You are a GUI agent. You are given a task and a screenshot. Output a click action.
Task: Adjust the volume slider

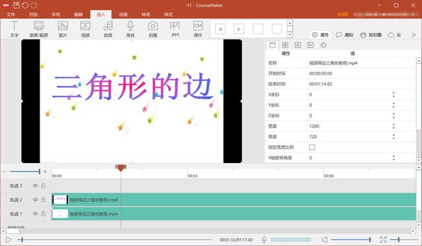351,239
